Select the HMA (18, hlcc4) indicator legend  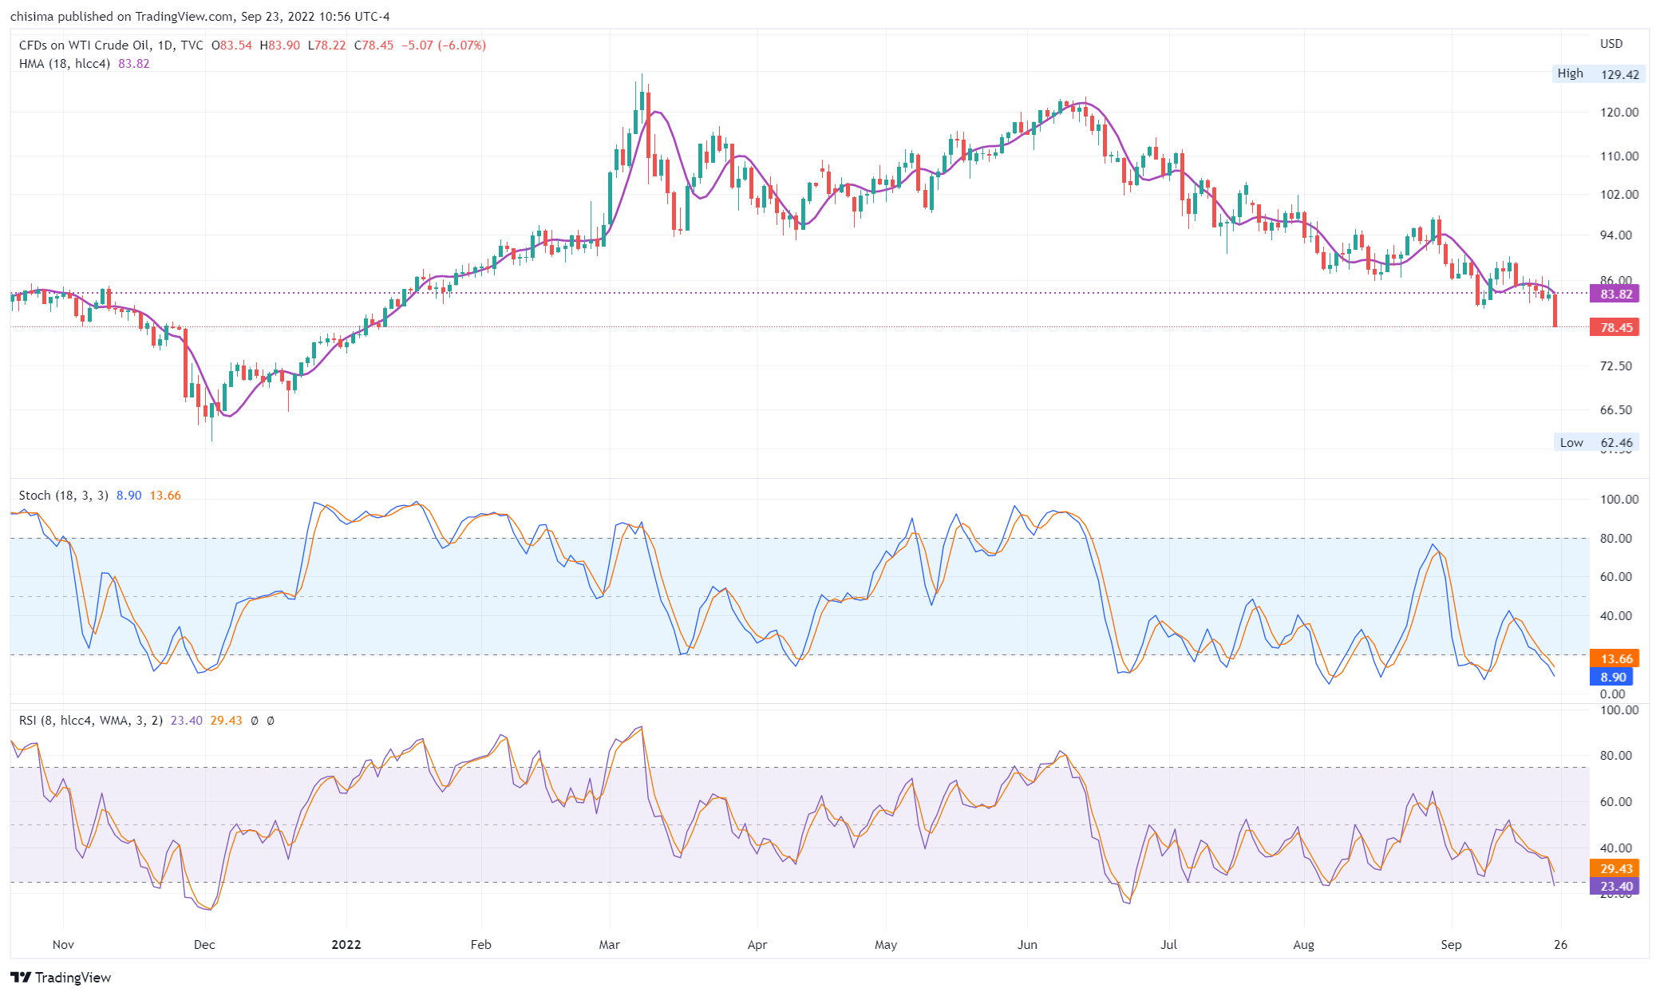[x=65, y=64]
